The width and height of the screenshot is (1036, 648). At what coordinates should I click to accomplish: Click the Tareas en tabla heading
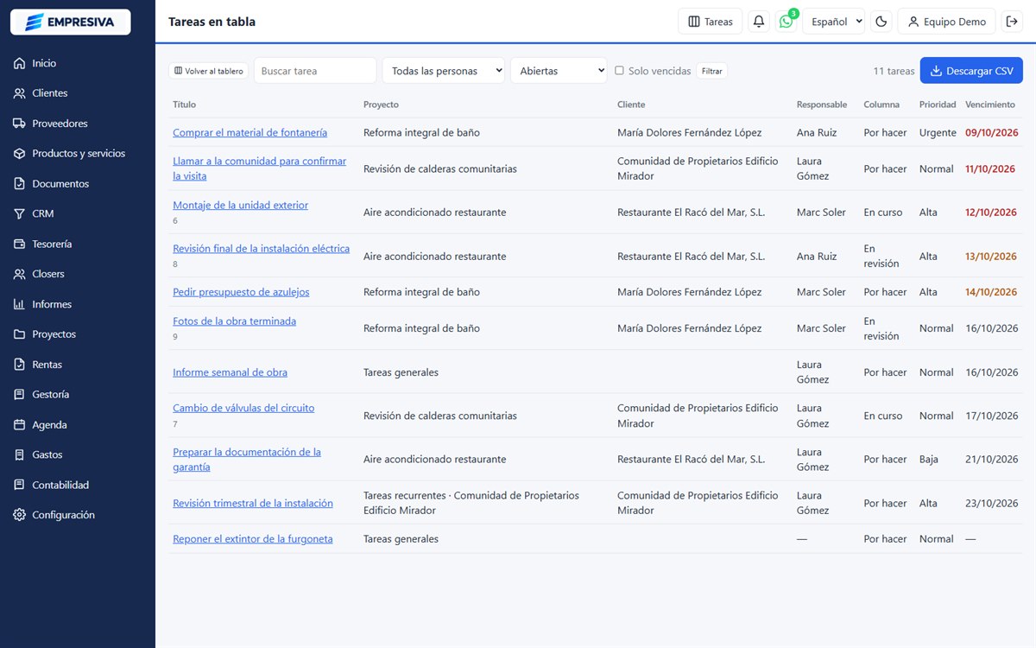click(212, 22)
